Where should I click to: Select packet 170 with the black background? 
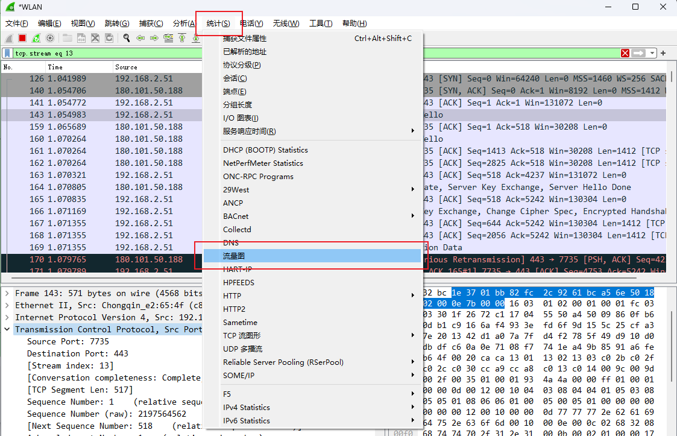(102, 260)
